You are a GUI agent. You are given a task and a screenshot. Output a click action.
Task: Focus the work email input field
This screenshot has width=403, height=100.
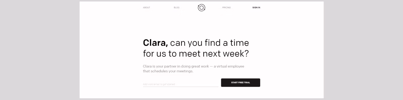tap(180, 84)
